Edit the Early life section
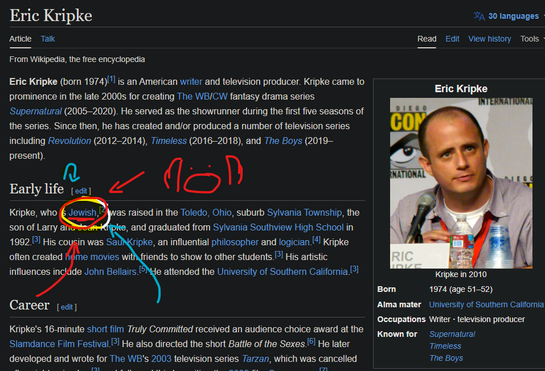The width and height of the screenshot is (545, 371). [x=81, y=191]
